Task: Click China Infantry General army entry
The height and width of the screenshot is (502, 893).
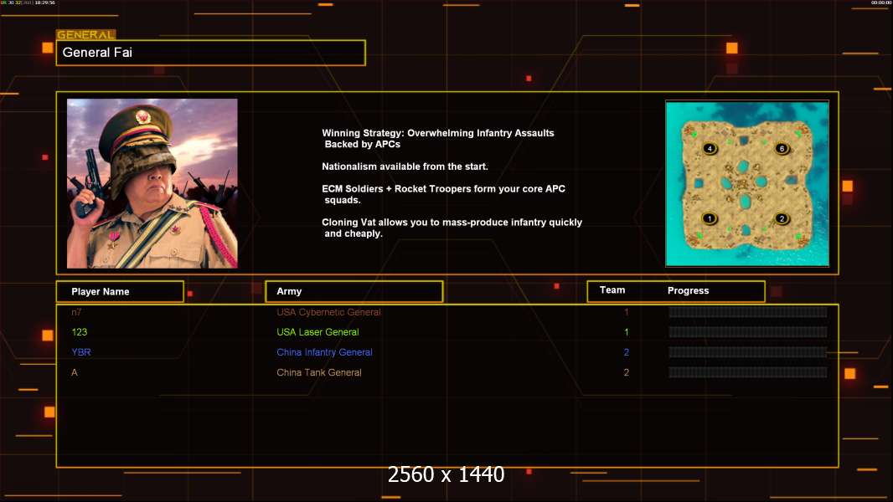Action: pyautogui.click(x=325, y=352)
